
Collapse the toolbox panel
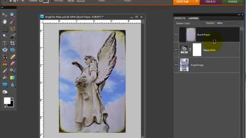coord(2,7)
